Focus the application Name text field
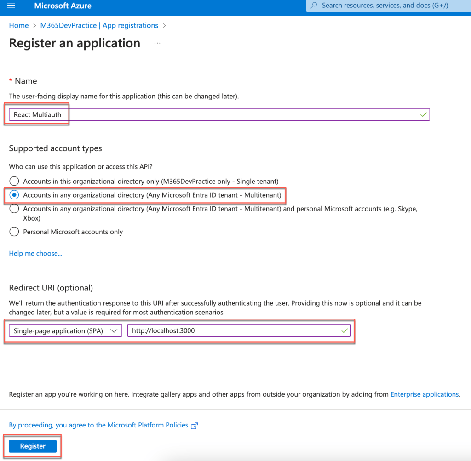The height and width of the screenshot is (461, 471). (219, 114)
